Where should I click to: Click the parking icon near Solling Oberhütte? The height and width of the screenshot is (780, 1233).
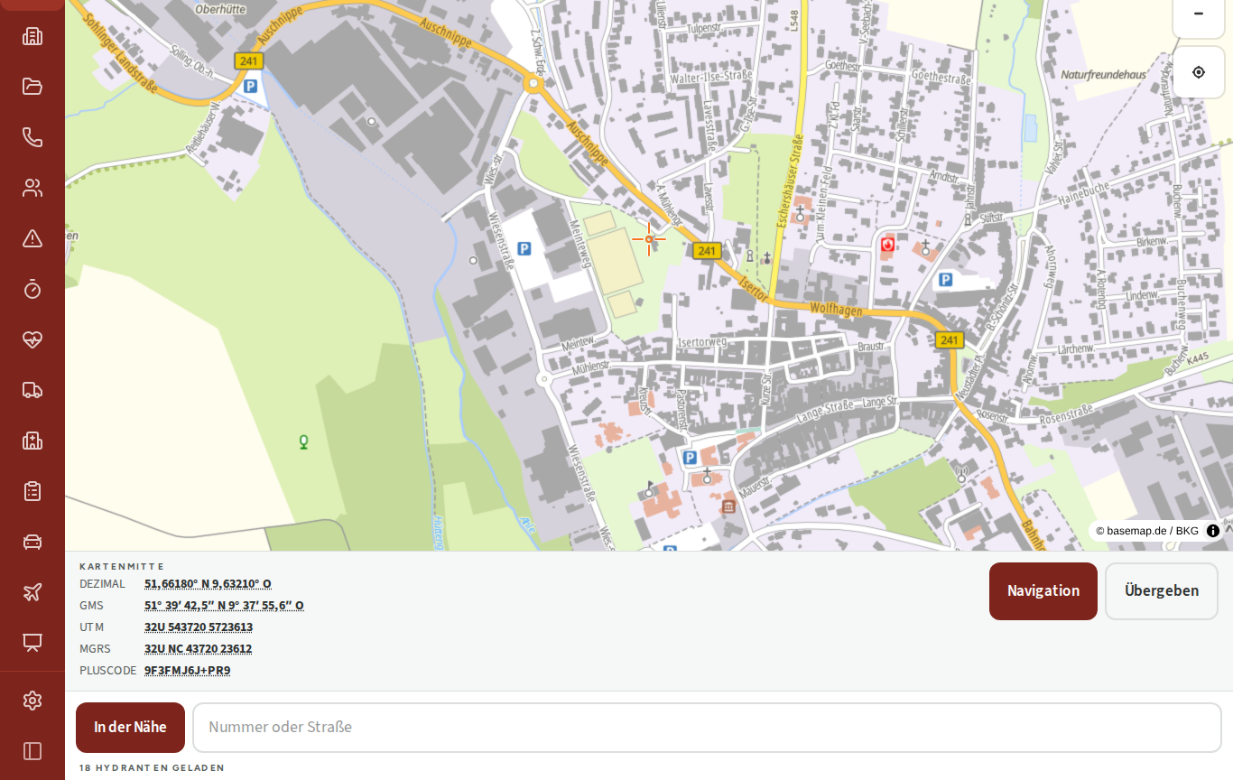coord(250,87)
